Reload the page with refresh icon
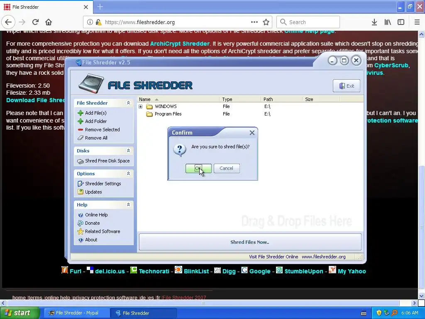Image resolution: width=425 pixels, height=319 pixels. [x=35, y=22]
